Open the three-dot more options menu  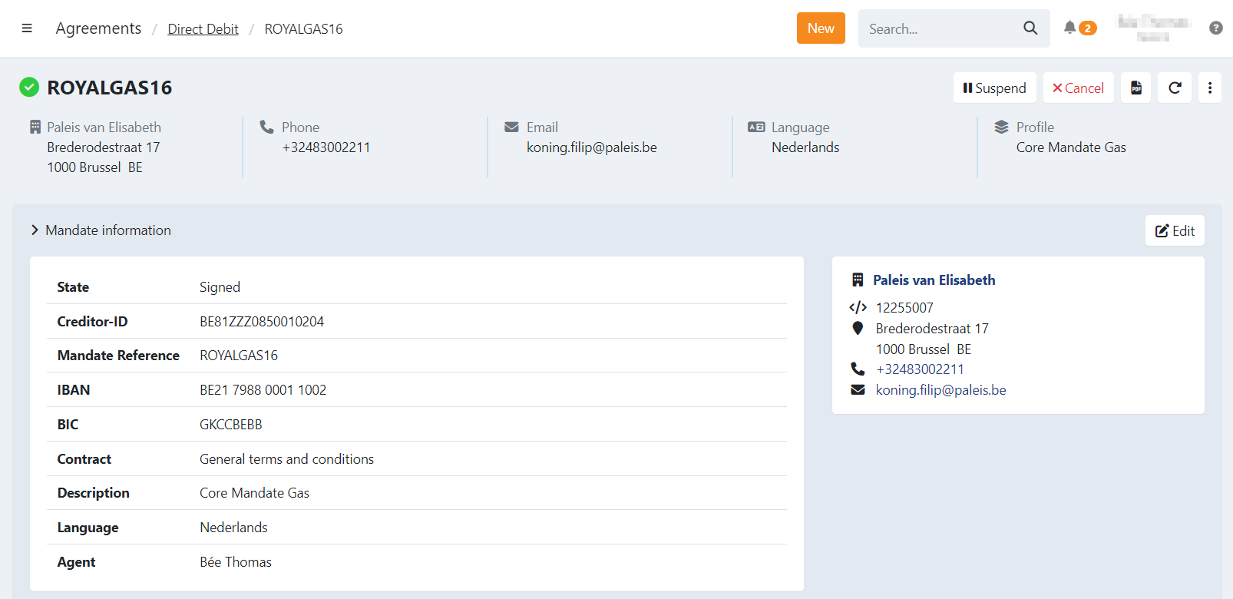tap(1209, 88)
